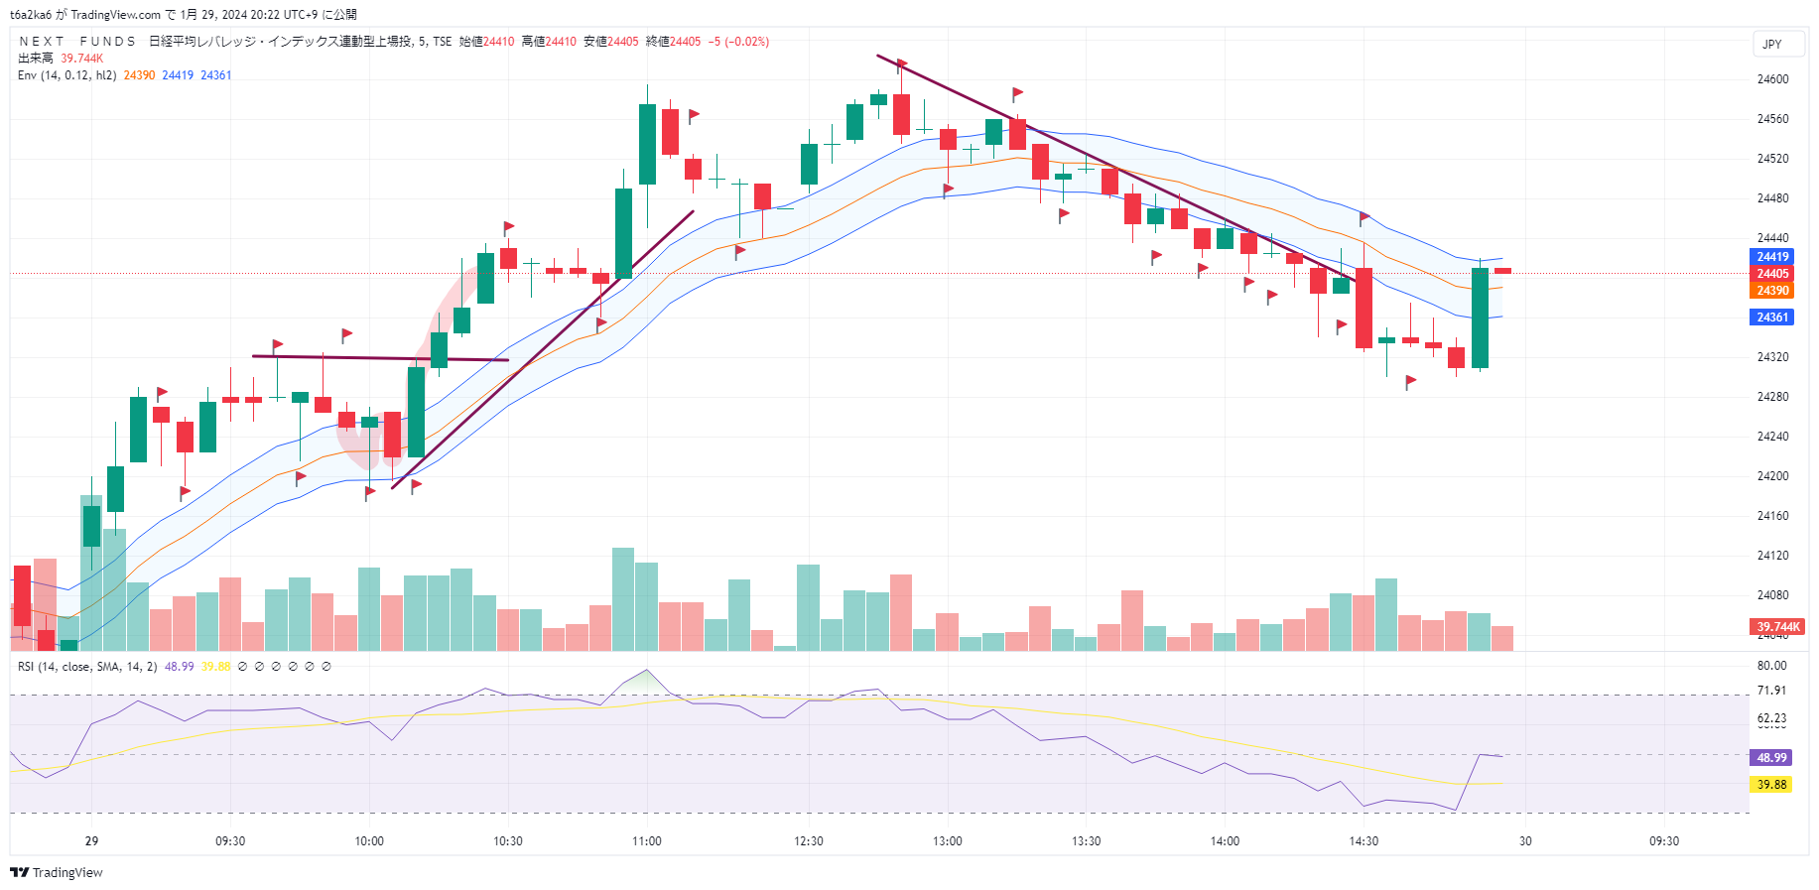This screenshot has width=1819, height=890.
Task: Click the purple 48.99 RSI value label
Action: tap(1771, 758)
